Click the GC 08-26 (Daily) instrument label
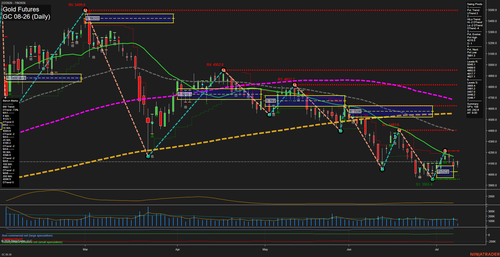The width and height of the screenshot is (500, 257). 26,17
